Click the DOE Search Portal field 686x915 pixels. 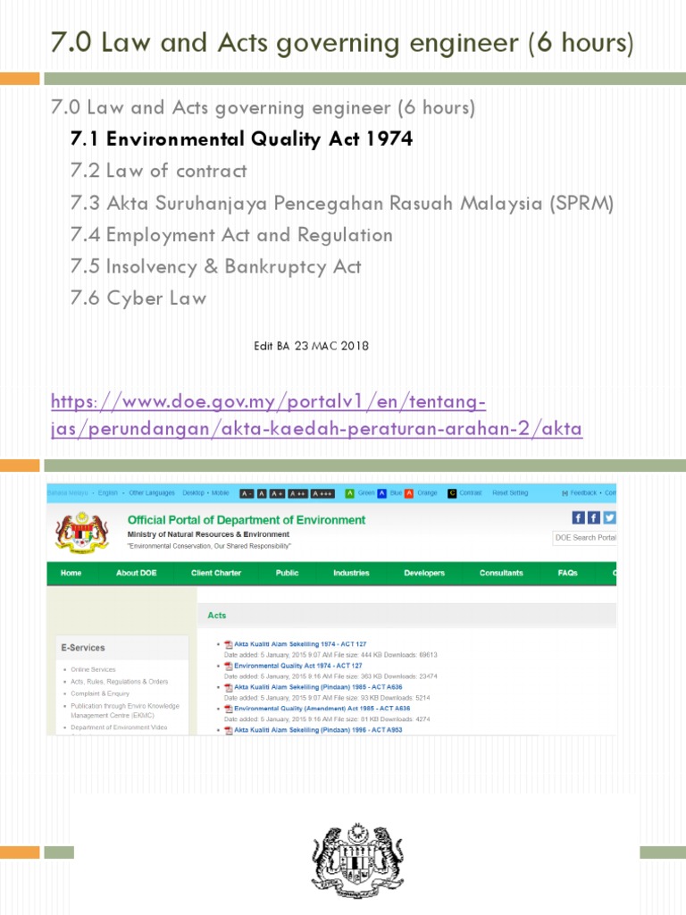(x=584, y=538)
